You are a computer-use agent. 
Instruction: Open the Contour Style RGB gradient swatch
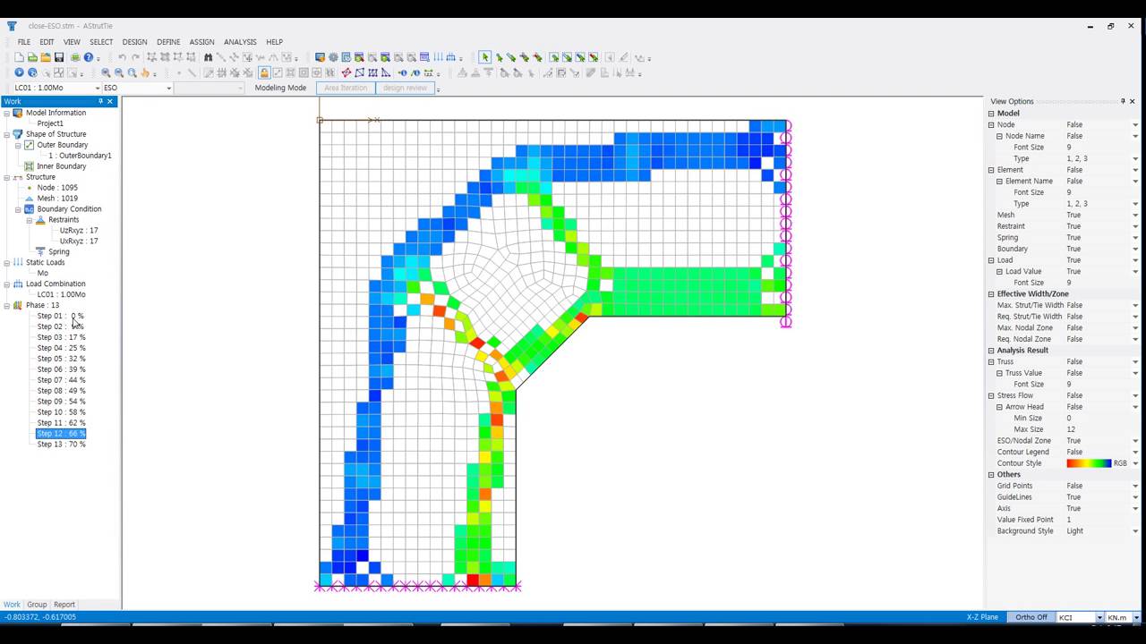pyautogui.click(x=1089, y=463)
